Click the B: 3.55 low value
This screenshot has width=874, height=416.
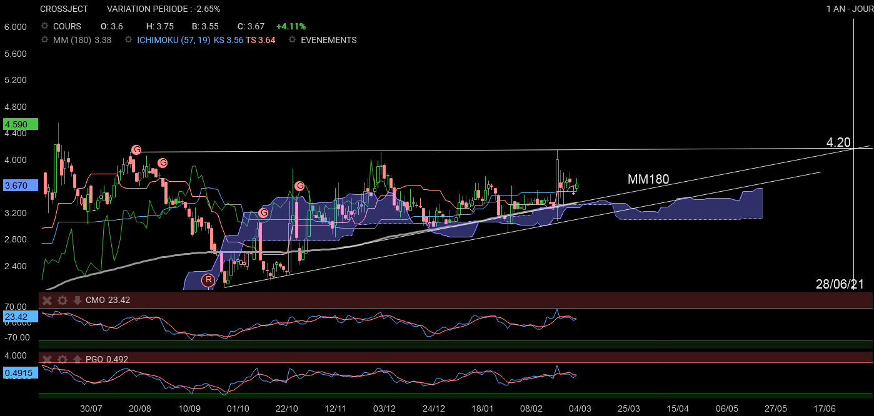[205, 26]
